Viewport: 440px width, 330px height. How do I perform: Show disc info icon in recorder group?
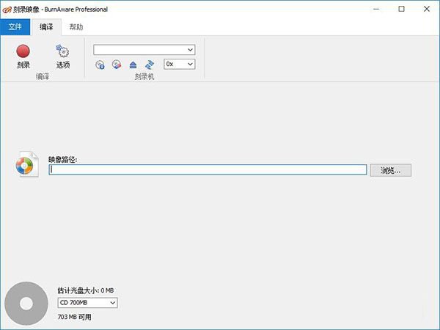coord(100,65)
